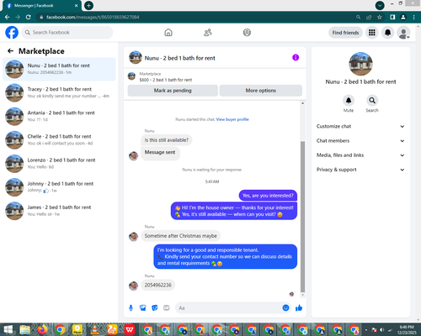Focus the Search Facebook field
The width and height of the screenshot is (421, 336).
[67, 33]
